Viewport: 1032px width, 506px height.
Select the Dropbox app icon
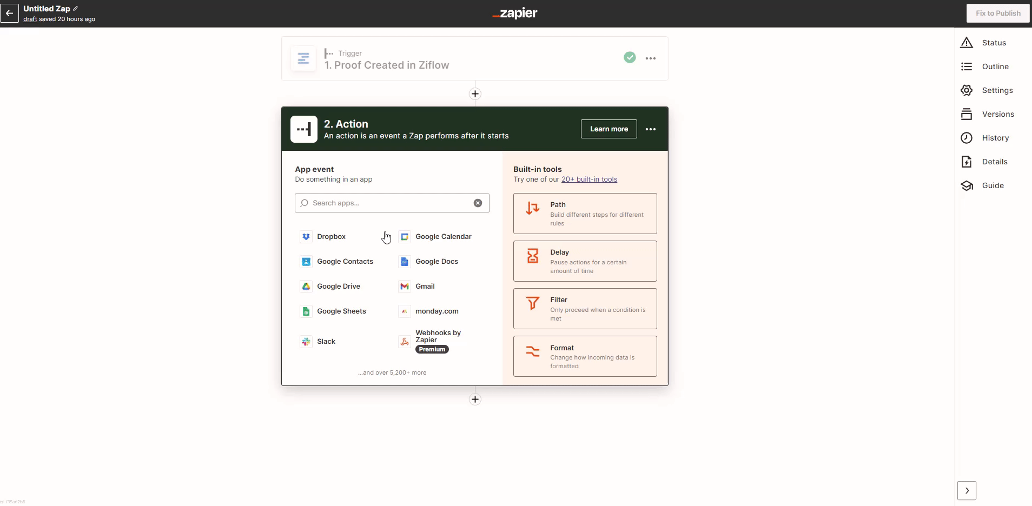(x=306, y=237)
